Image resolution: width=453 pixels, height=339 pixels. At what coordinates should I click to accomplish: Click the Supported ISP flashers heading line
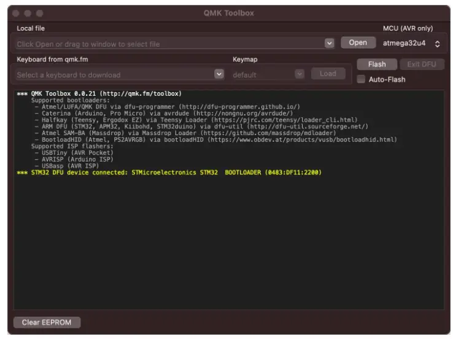72,146
